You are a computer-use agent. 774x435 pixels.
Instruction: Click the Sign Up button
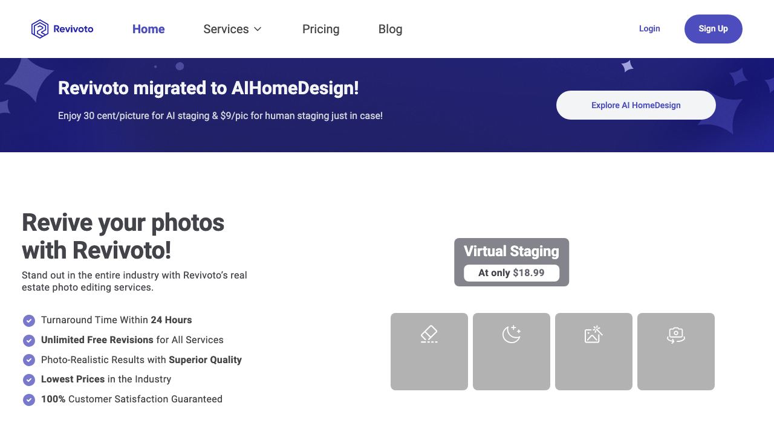click(714, 29)
